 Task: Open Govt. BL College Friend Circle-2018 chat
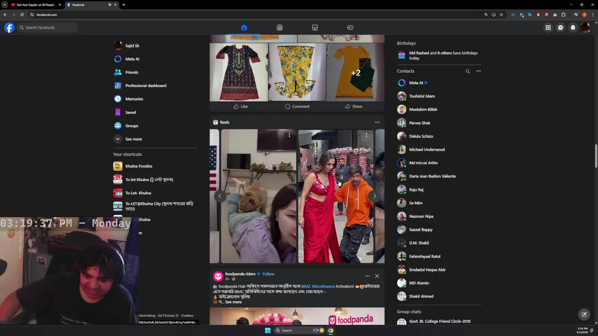point(439,322)
